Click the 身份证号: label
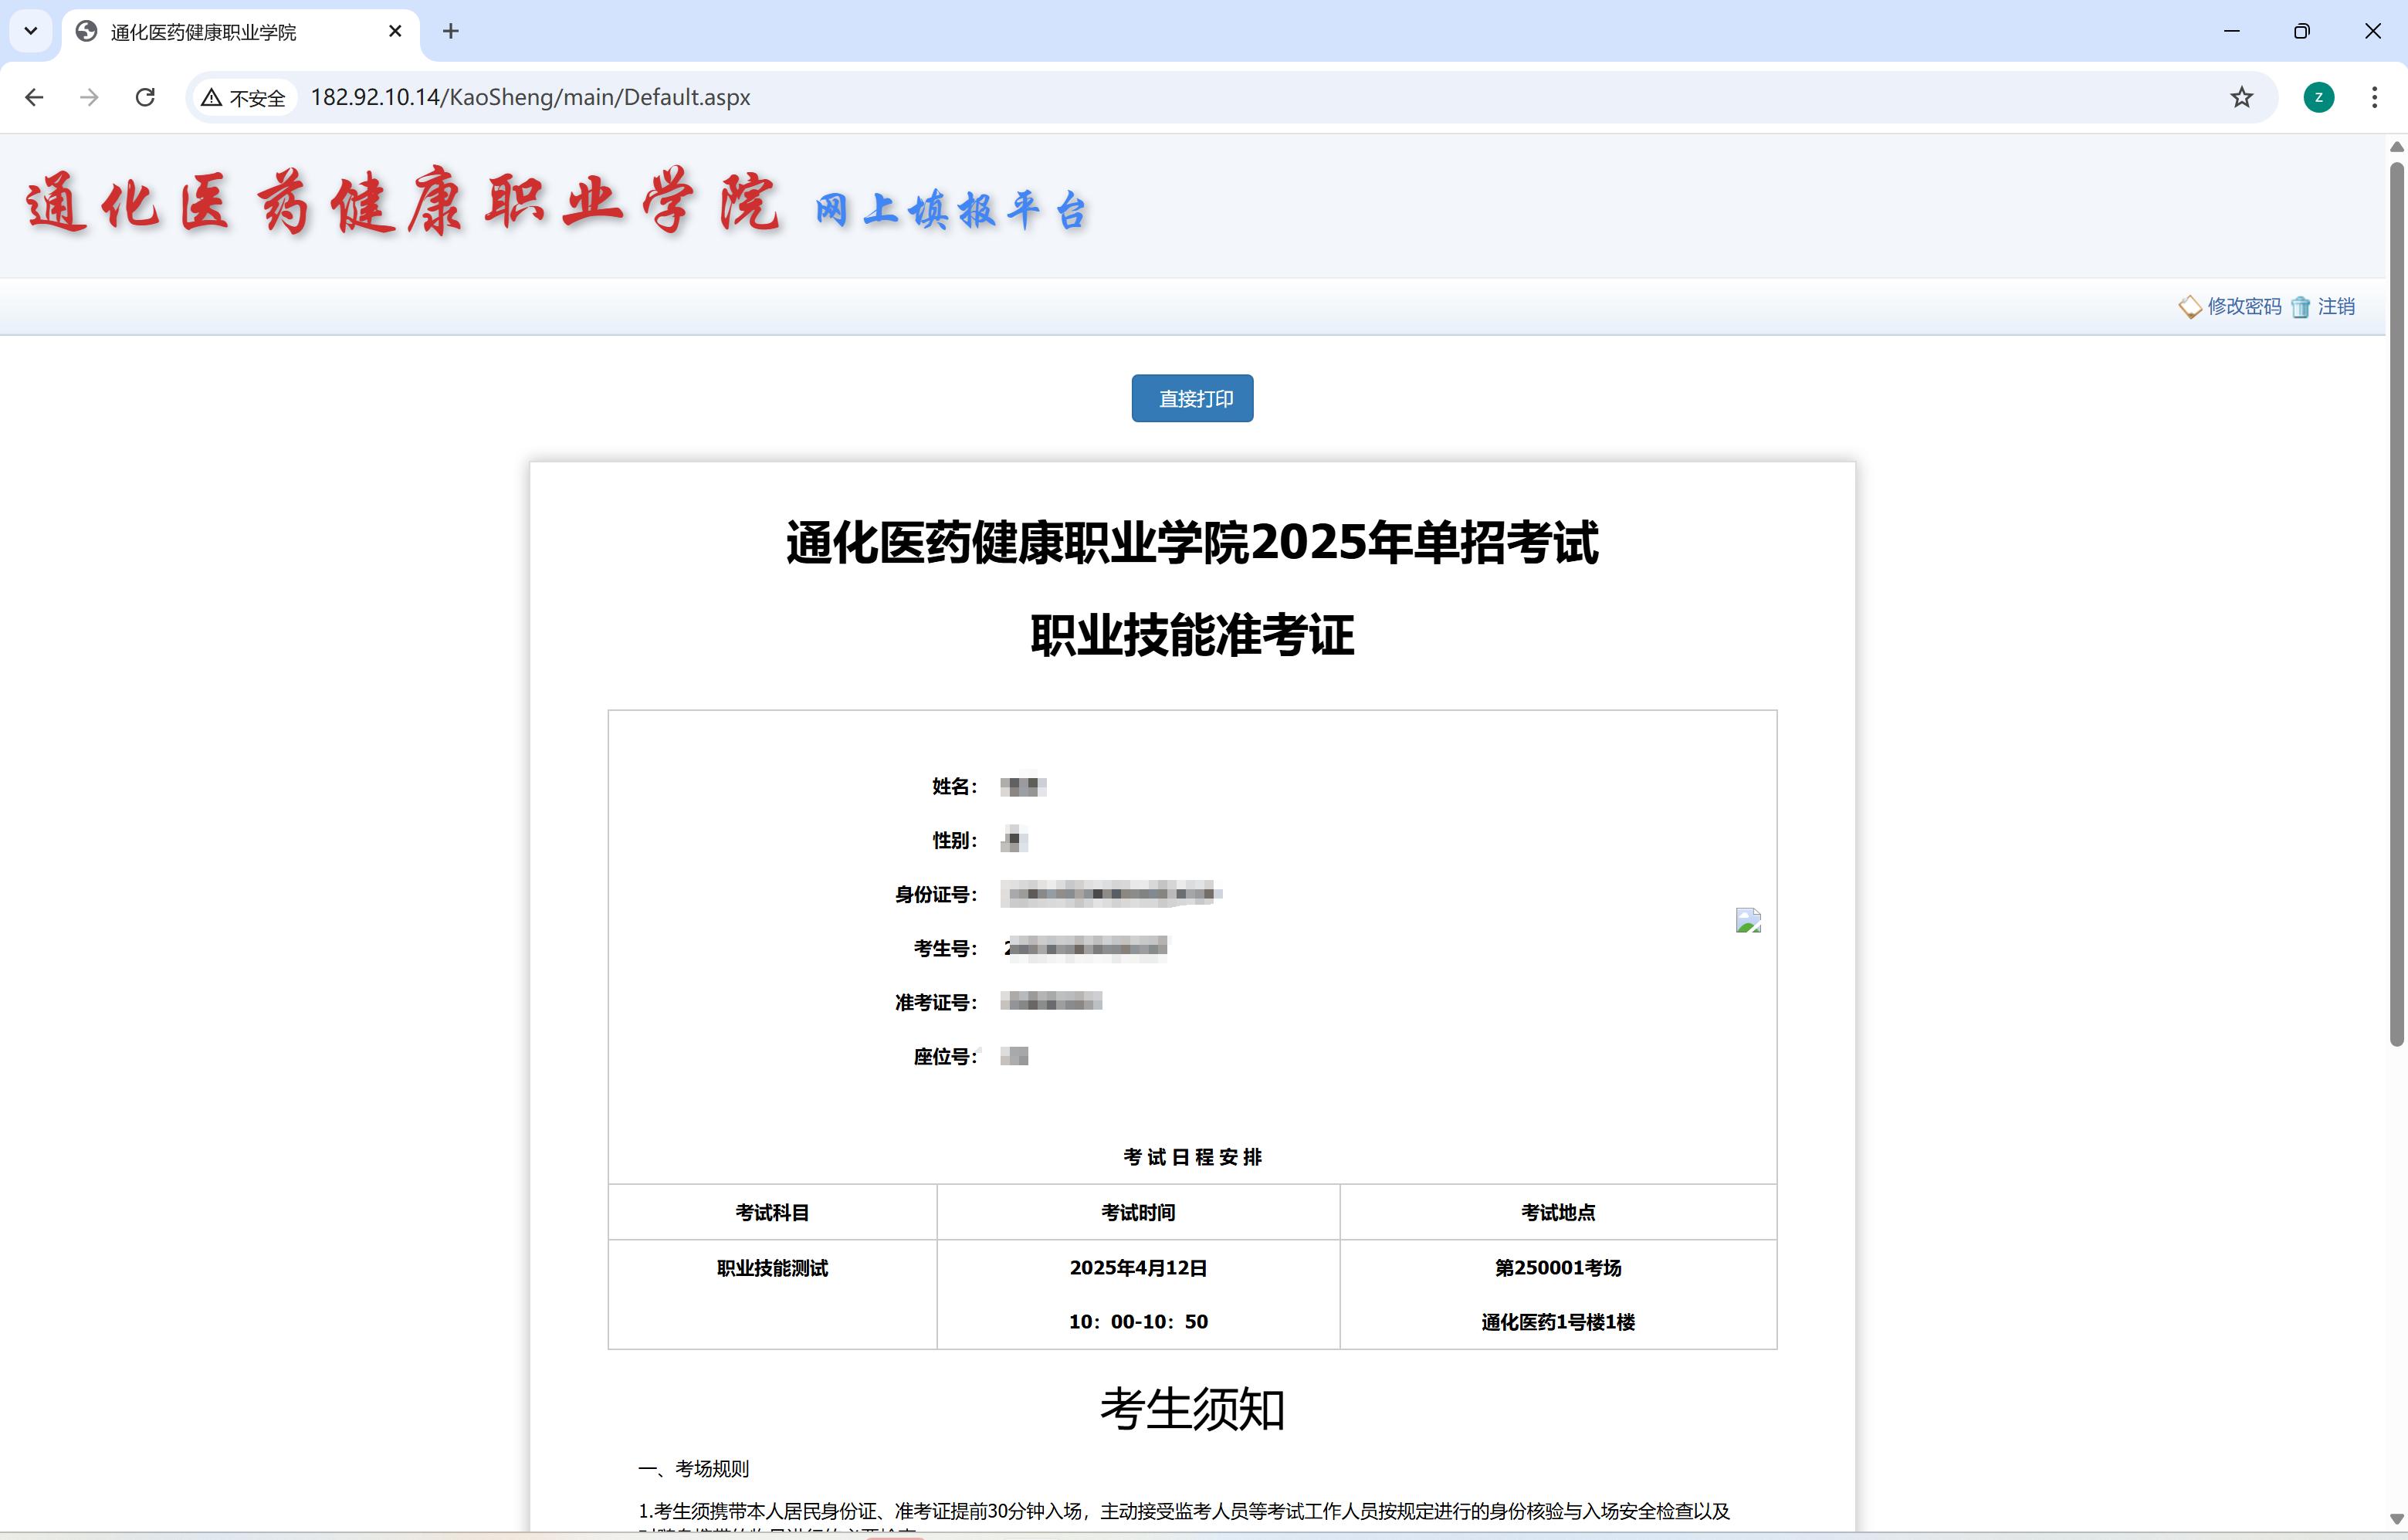 (x=936, y=894)
